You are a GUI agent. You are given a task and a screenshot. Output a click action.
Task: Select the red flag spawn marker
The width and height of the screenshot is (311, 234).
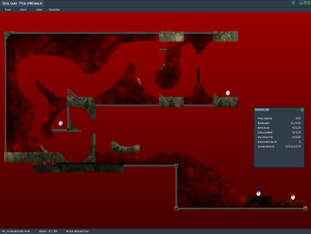pyautogui.click(x=293, y=197)
